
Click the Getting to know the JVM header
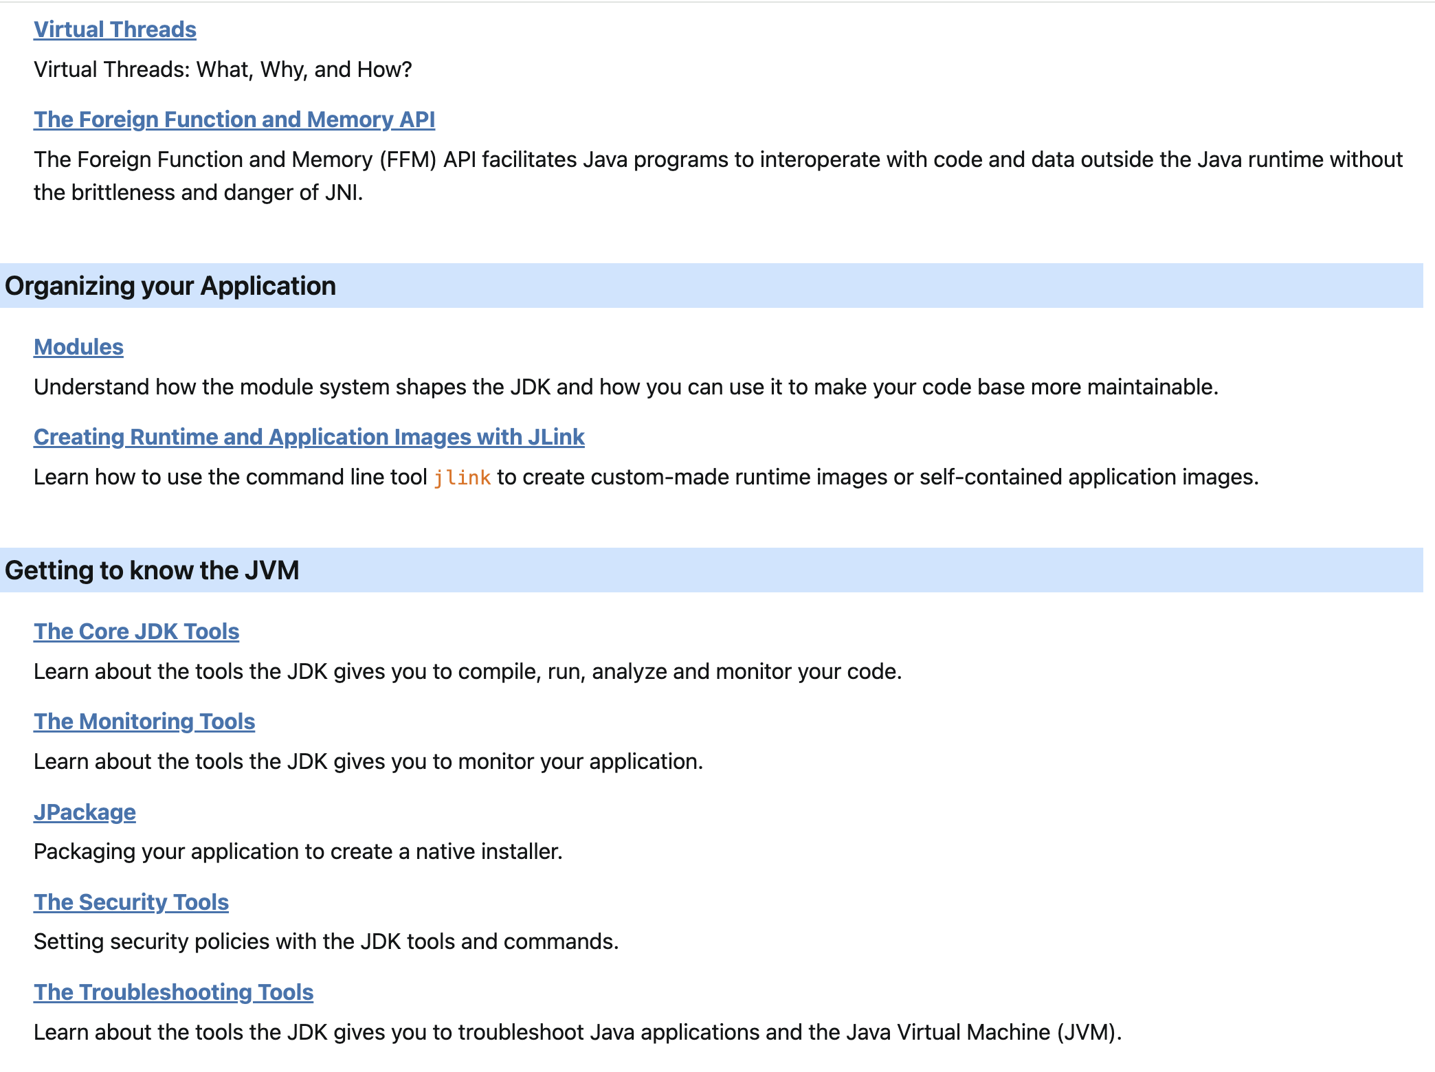[x=152, y=570]
